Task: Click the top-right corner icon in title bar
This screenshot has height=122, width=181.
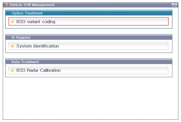Action: coord(174,5)
